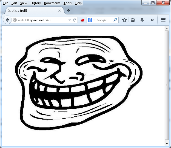This screenshot has width=171, height=148.
Task: Open the History menu
Action: point(36,3)
